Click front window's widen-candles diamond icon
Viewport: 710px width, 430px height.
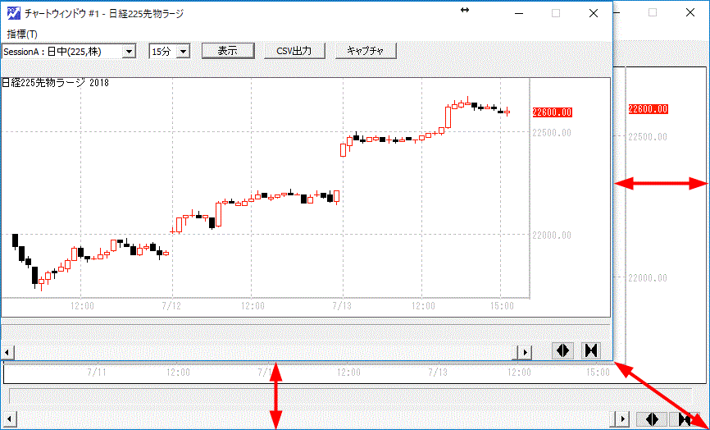[x=563, y=350]
